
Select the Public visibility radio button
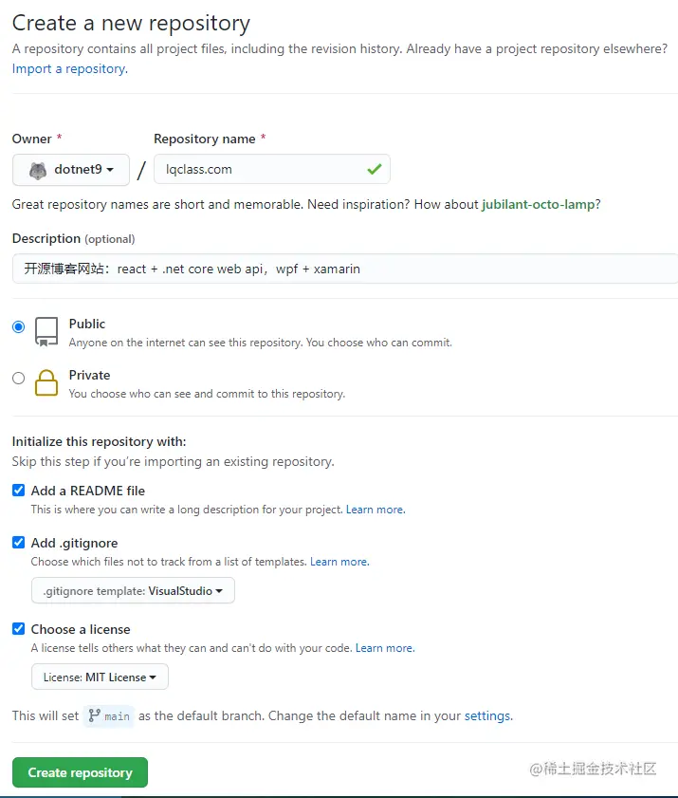pos(19,326)
